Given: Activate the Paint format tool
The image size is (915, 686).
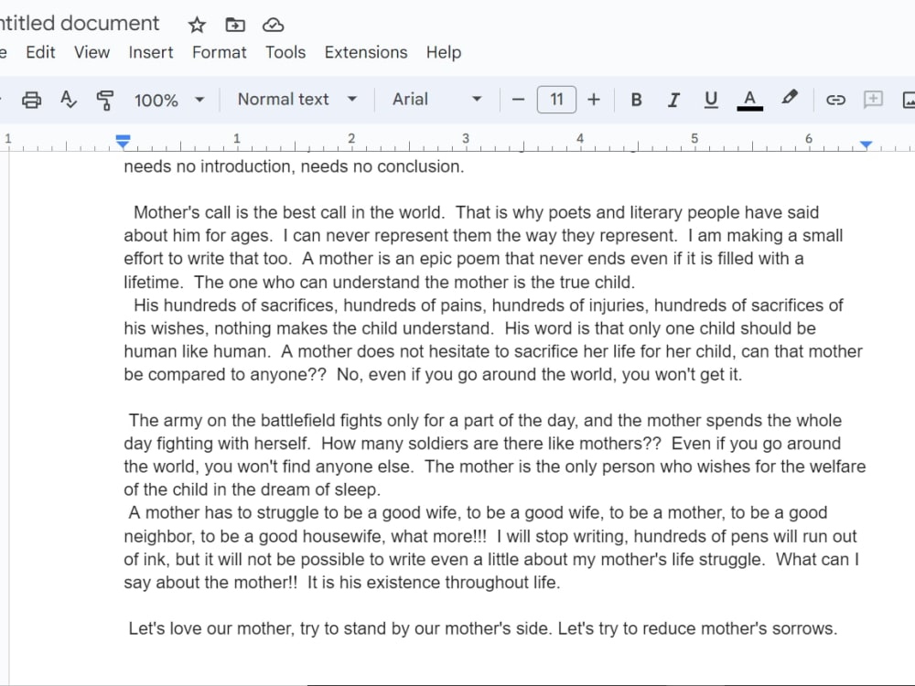Looking at the screenshot, I should click(105, 100).
